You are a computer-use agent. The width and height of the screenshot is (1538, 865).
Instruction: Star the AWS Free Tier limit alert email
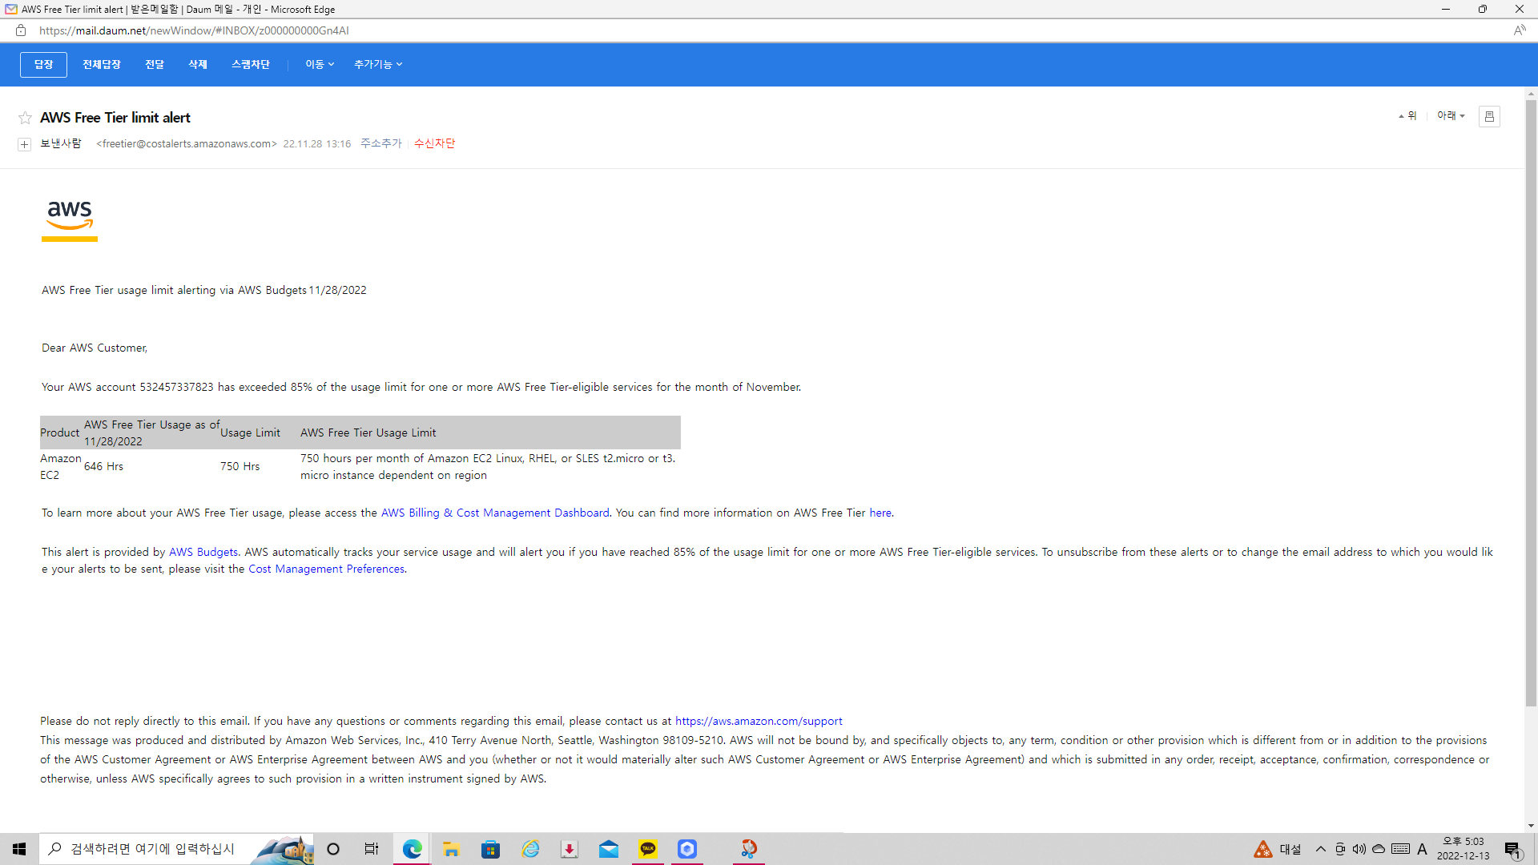[25, 119]
